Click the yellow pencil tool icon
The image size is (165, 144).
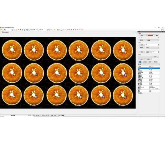click(17, 30)
